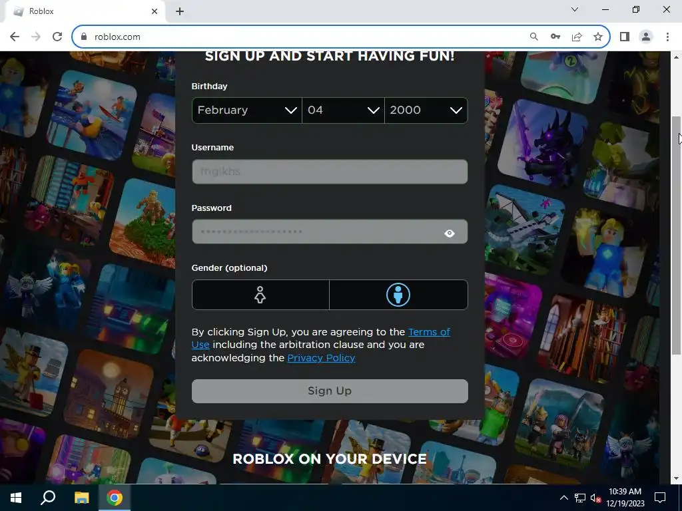Select male gender option
This screenshot has width=682, height=511.
[x=398, y=295]
